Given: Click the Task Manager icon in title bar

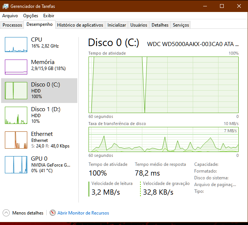Looking at the screenshot, I should point(6,6).
